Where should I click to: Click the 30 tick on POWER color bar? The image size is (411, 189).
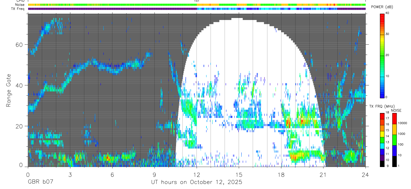[387, 34]
